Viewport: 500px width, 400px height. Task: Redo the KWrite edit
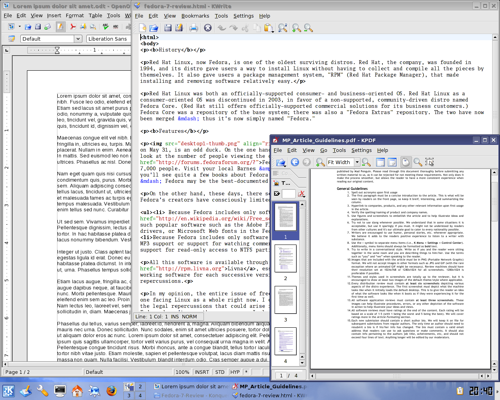234,28
